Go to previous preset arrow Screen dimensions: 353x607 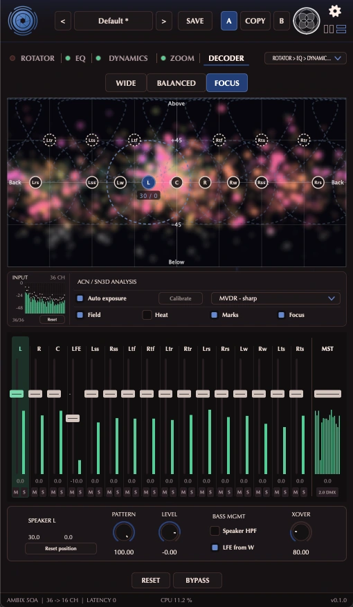point(63,21)
